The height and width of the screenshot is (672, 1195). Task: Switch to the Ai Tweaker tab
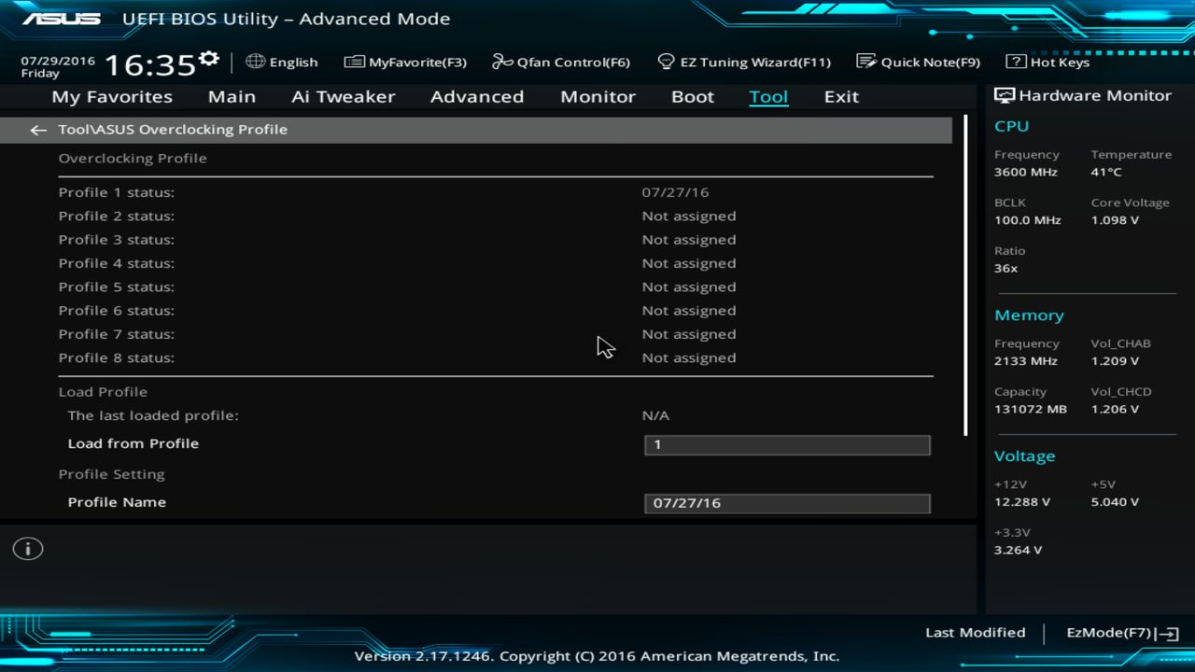pyautogui.click(x=344, y=96)
